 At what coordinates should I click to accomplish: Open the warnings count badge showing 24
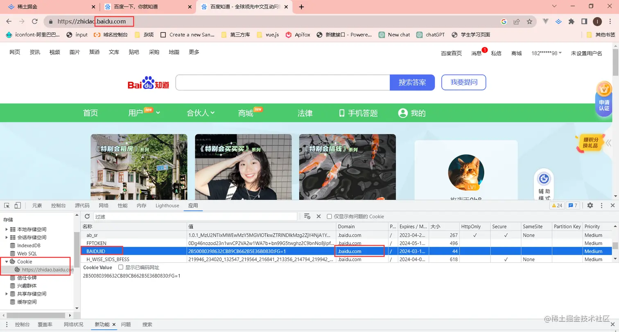coord(557,206)
